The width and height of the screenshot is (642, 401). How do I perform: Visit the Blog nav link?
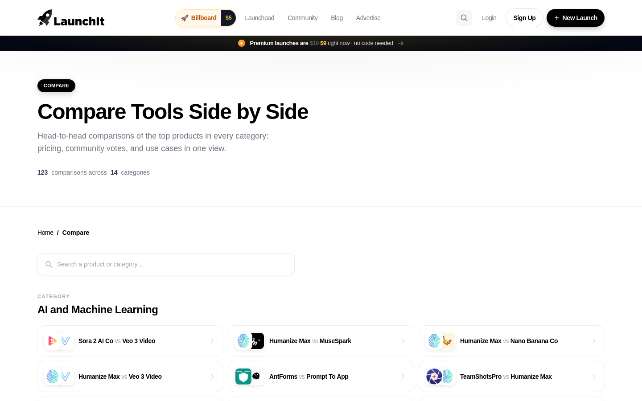click(x=337, y=18)
